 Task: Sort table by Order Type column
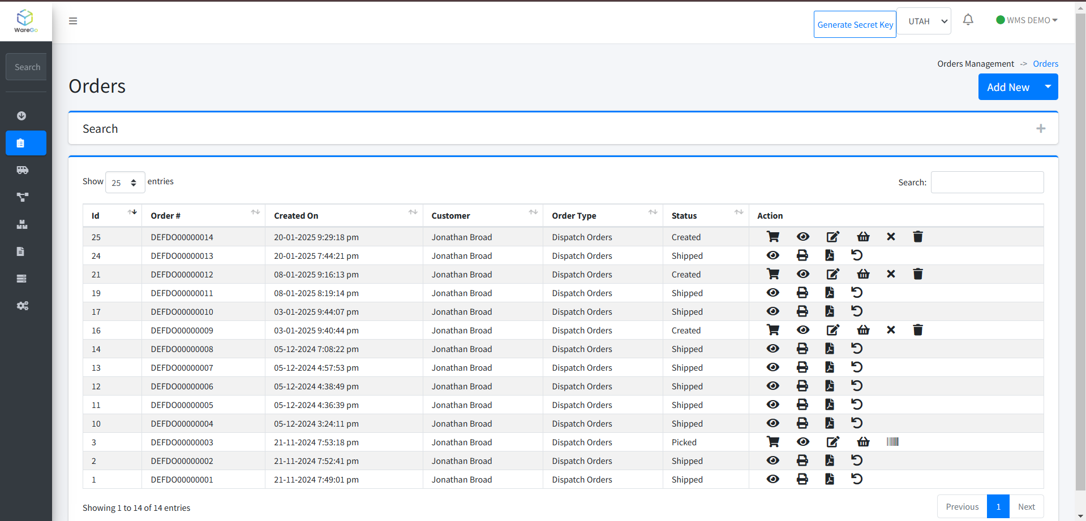click(603, 216)
